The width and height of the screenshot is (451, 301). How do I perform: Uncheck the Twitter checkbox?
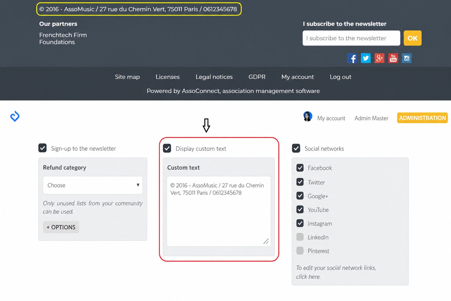(300, 182)
